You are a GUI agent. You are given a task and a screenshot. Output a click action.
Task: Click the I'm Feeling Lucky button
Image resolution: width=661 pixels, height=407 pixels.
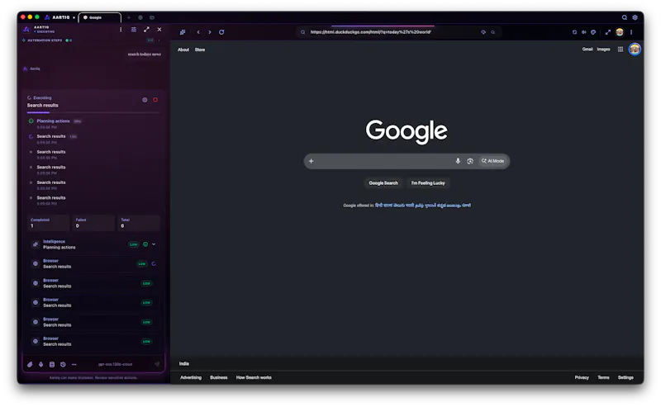(x=428, y=182)
